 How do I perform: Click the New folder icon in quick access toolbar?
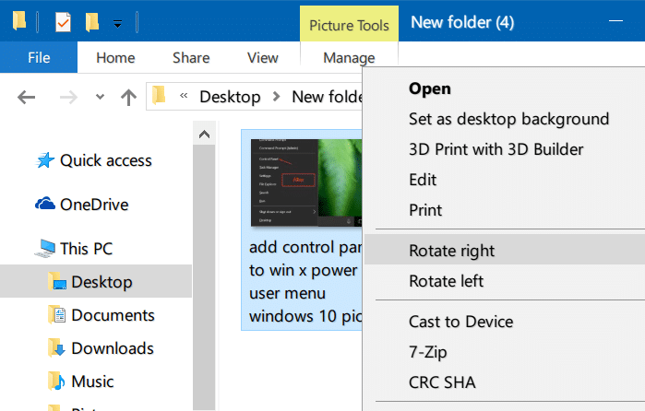[92, 22]
